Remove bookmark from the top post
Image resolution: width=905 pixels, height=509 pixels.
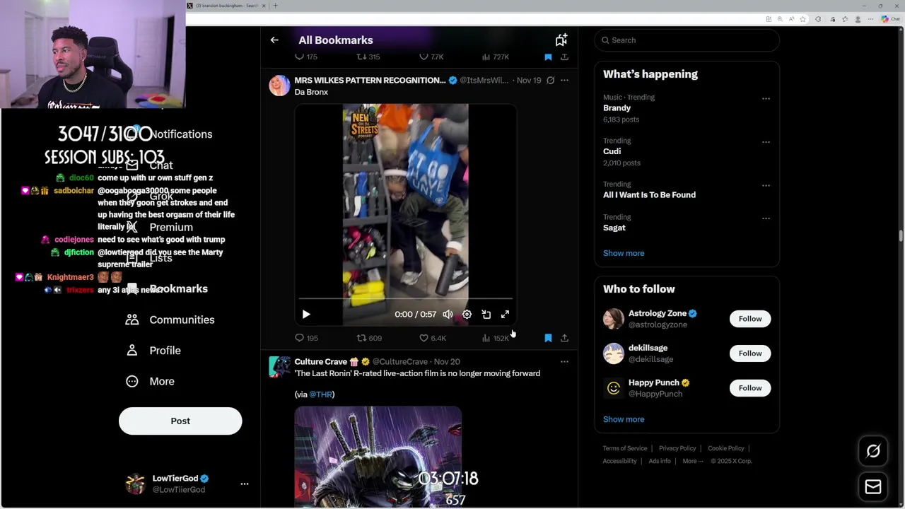[548, 57]
